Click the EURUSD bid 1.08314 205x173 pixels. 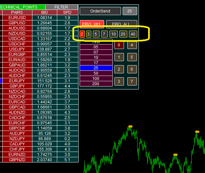click(45, 18)
